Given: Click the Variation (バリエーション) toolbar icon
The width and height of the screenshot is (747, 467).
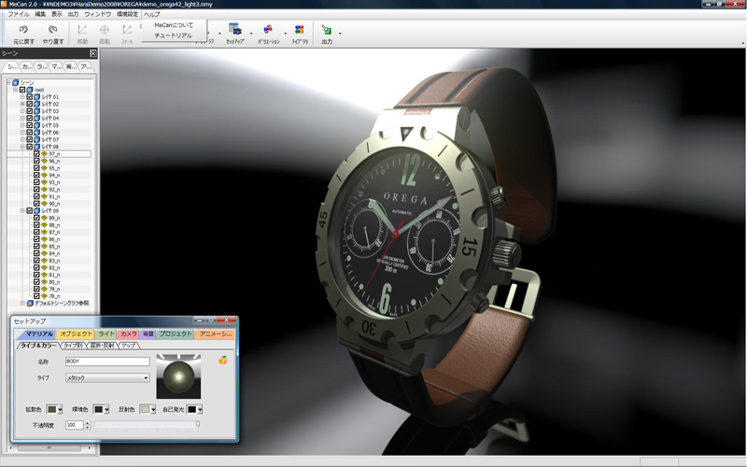Looking at the screenshot, I should (268, 30).
